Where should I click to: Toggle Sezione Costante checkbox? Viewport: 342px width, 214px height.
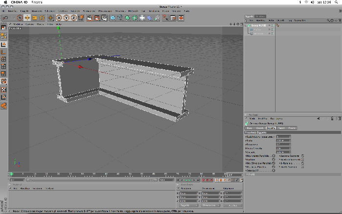point(303,156)
